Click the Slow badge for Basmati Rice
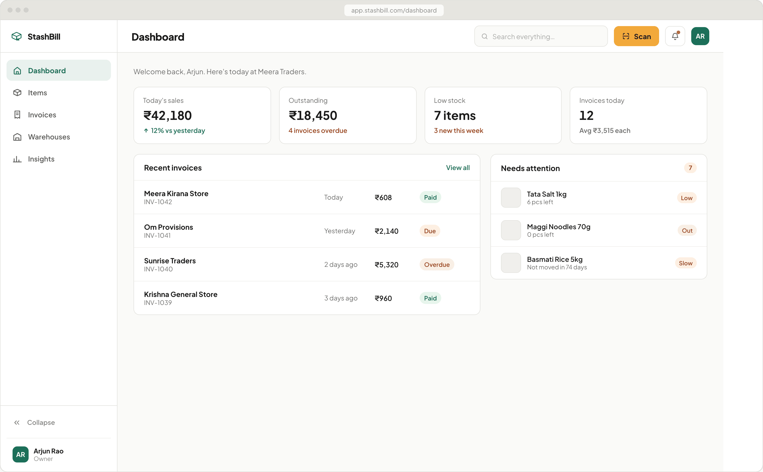763x472 pixels. click(685, 263)
